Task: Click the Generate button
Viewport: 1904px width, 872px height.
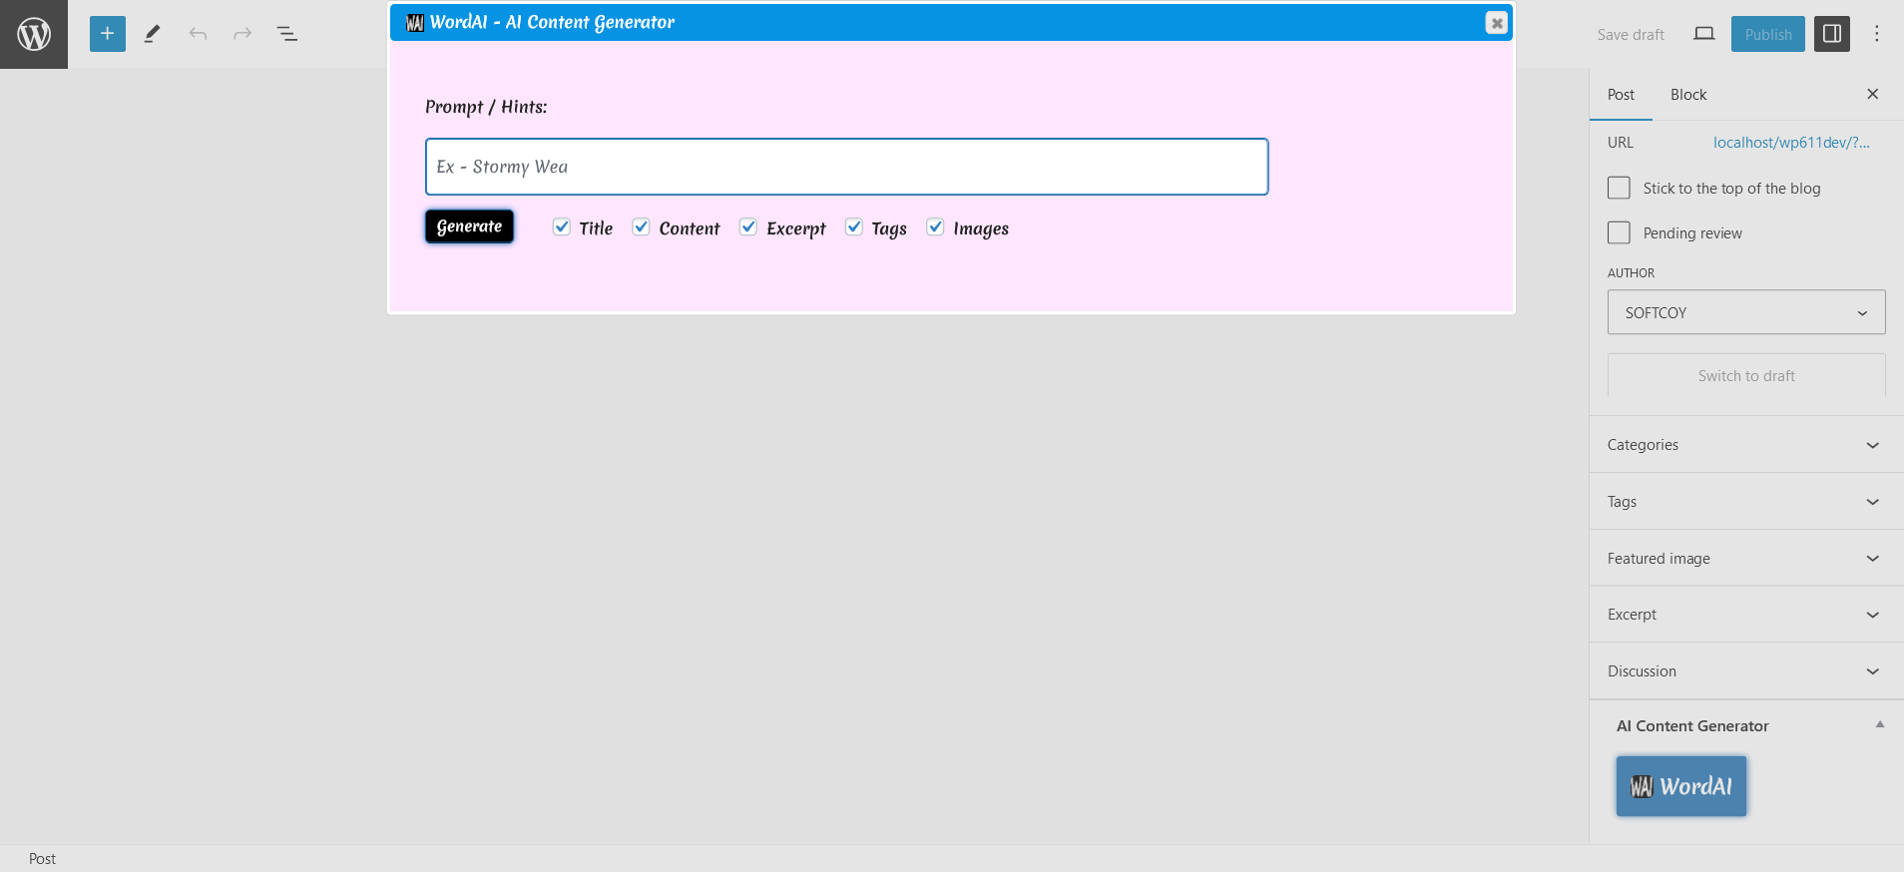Action: coord(469,226)
